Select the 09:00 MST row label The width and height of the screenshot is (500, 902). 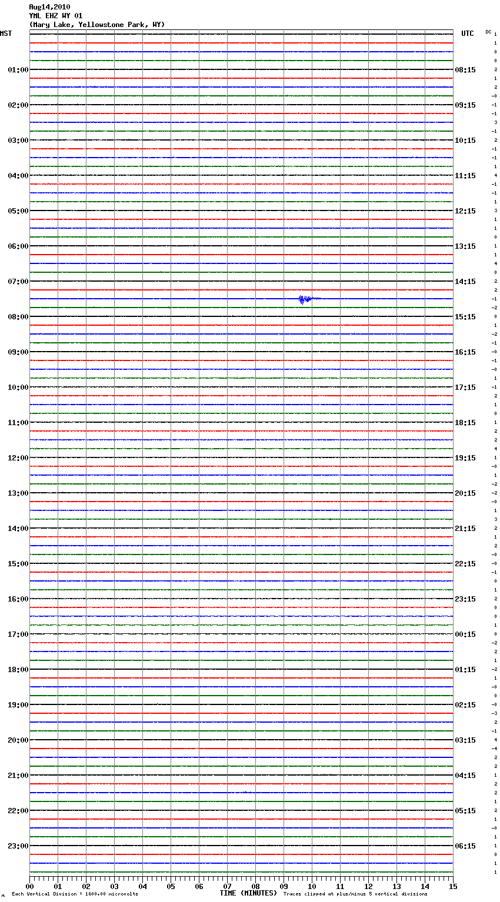tap(18, 352)
